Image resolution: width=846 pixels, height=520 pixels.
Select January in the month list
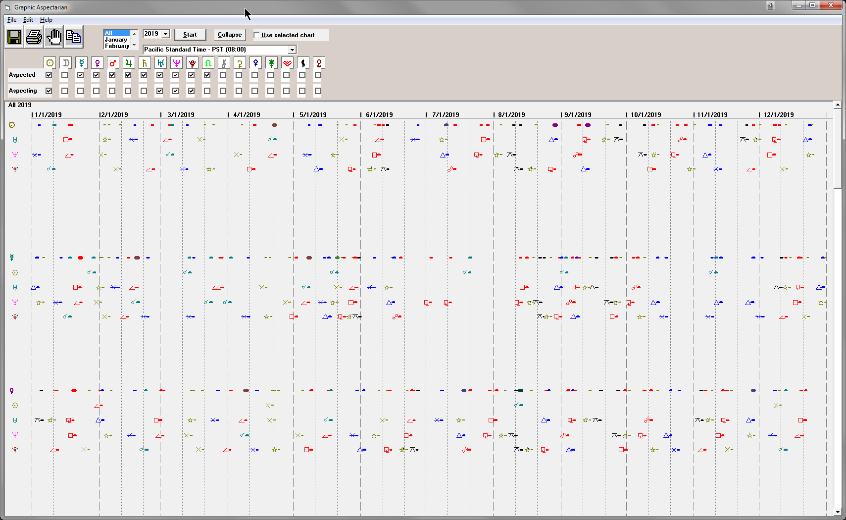pyautogui.click(x=116, y=40)
